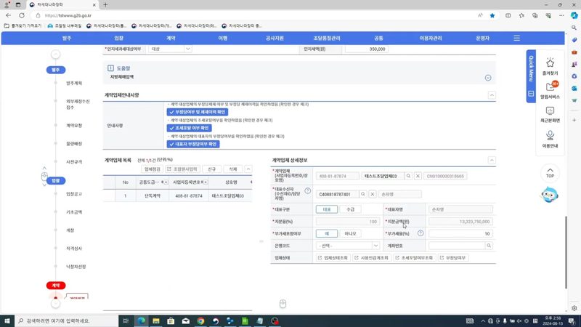Open the 인지세과세대상여부 dropdown
Image resolution: width=581 pixels, height=327 pixels.
(x=170, y=49)
